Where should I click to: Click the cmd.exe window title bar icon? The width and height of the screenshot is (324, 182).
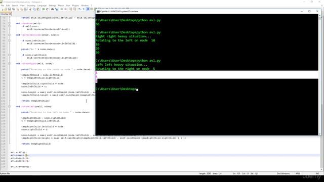point(98,12)
